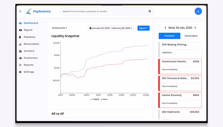Click the Dashboard sidebar icon

coord(20,23)
